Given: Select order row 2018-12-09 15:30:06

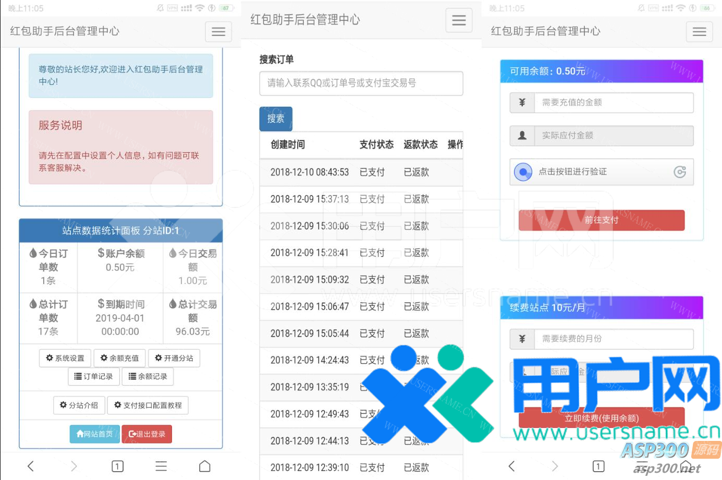Looking at the screenshot, I should tap(361, 226).
